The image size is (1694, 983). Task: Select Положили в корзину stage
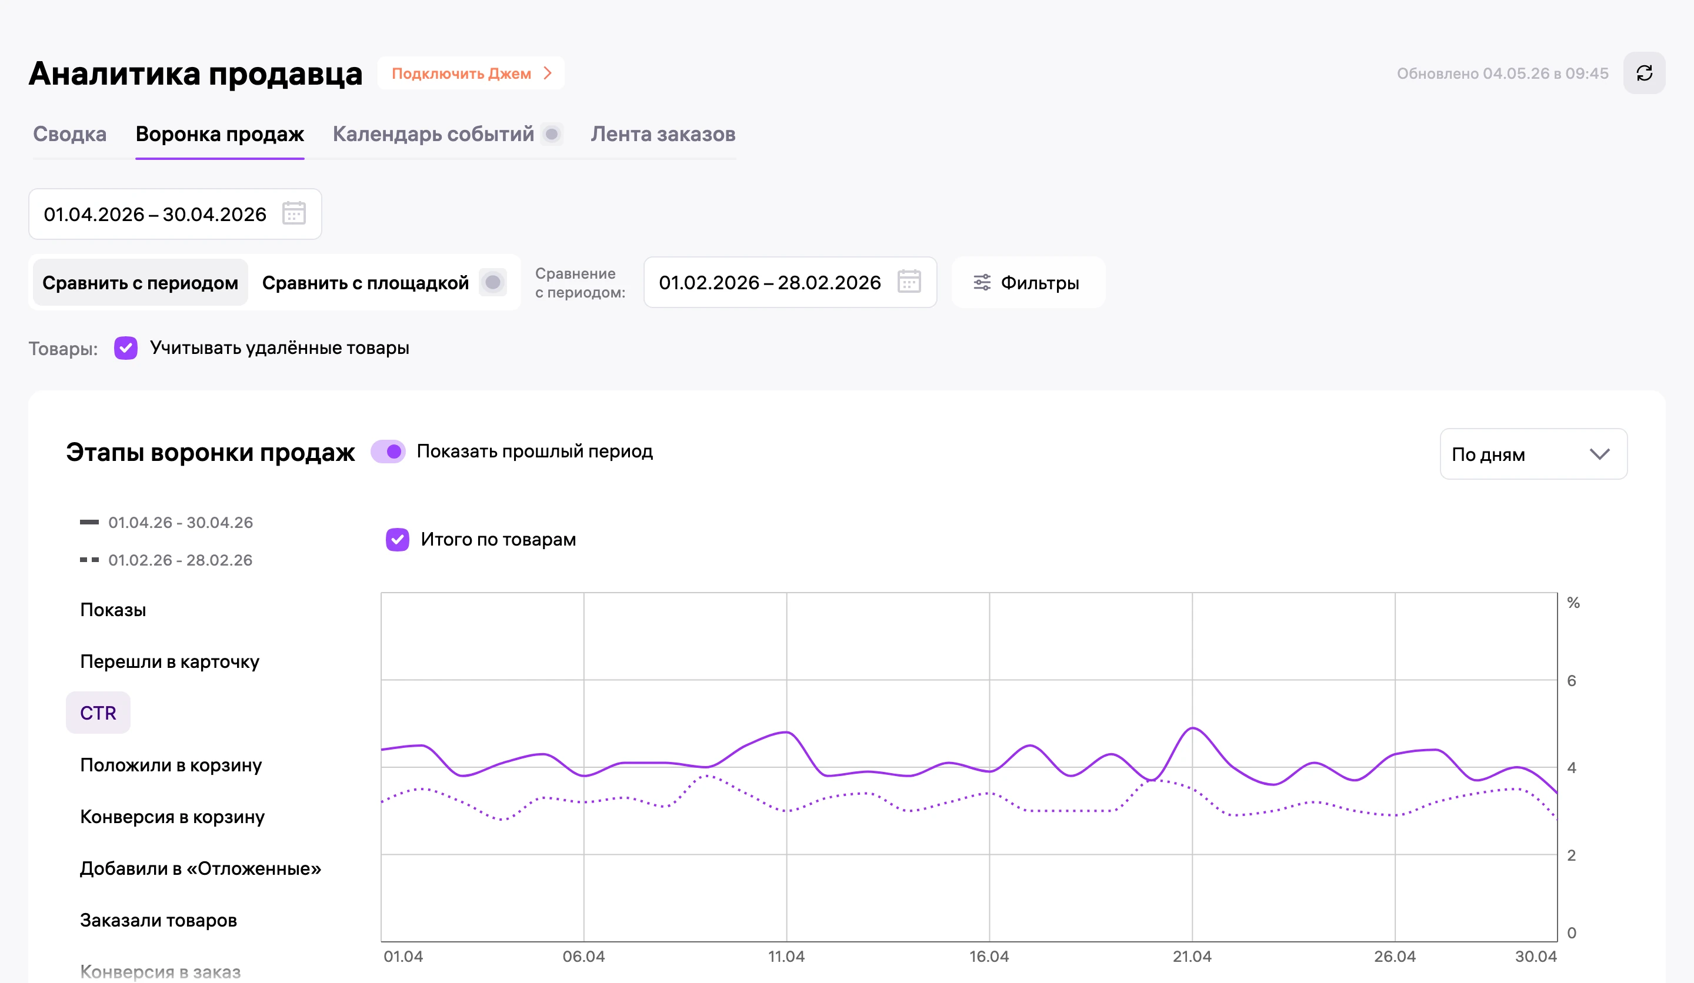pyautogui.click(x=171, y=765)
